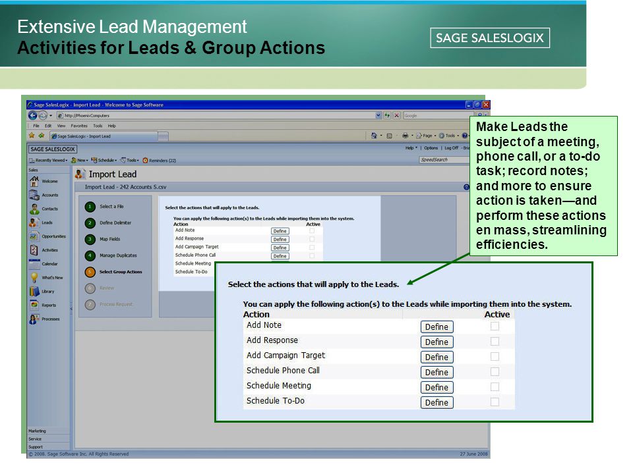Image resolution: width=633 pixels, height=474 pixels.
Task: Tick Active checkbox for Add Note in enlarged callout
Action: pyautogui.click(x=495, y=327)
